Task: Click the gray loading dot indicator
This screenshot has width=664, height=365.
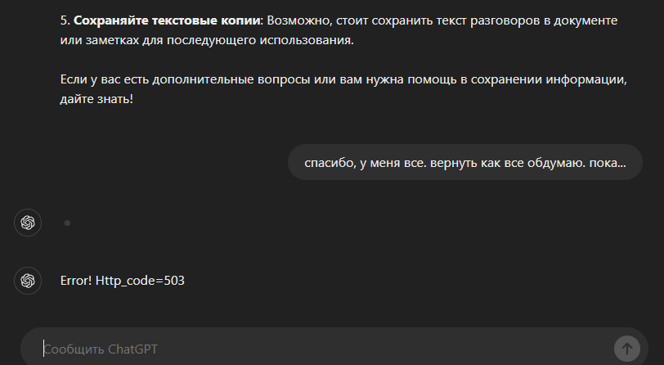Action: 67,223
